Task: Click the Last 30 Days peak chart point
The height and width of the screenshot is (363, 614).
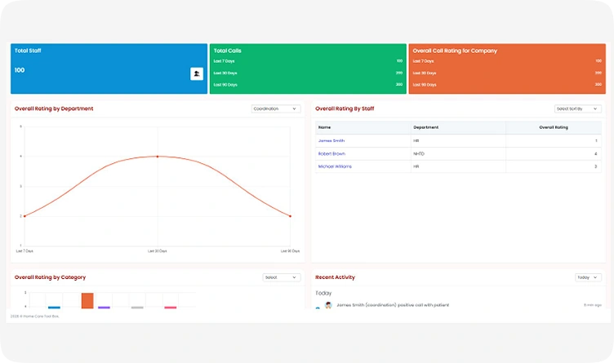Action: point(158,157)
